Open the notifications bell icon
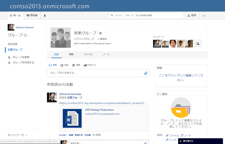 (x=45, y=16)
